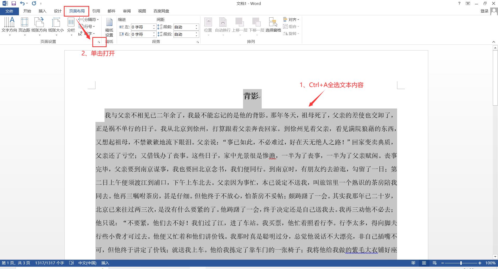Switch to Read Mode view in status bar
The image size is (498, 269).
(413, 263)
